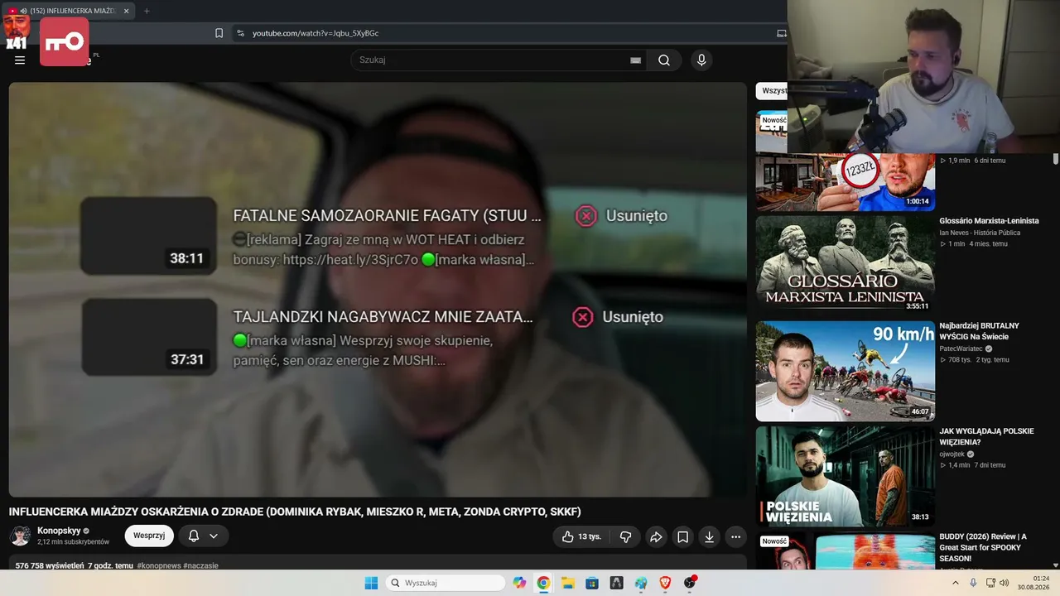Click the recommendations sidebar scrollbar
The height and width of the screenshot is (596, 1060).
tap(1056, 159)
